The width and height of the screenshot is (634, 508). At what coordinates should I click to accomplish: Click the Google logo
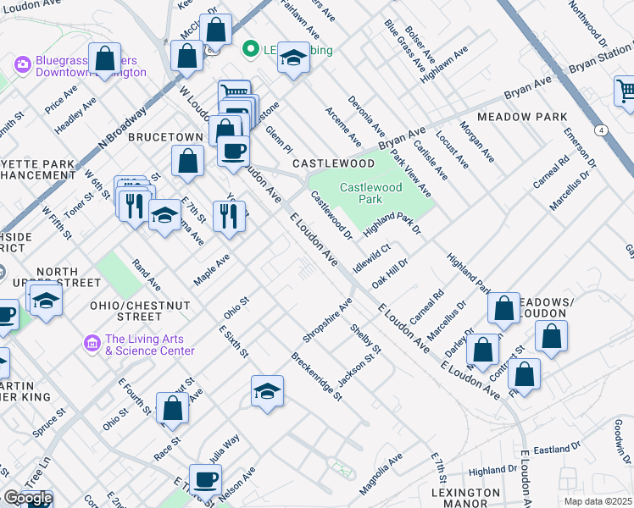coord(28,498)
